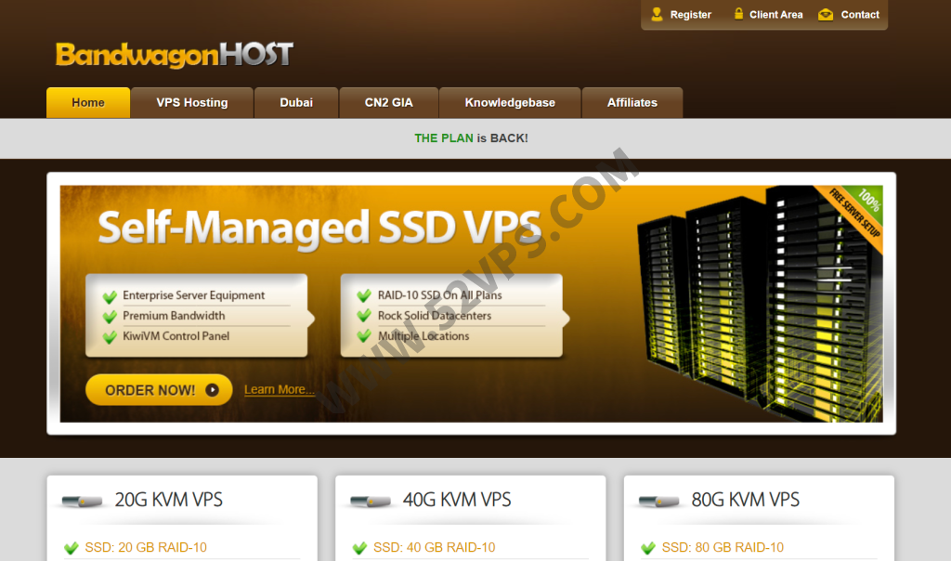The height and width of the screenshot is (561, 951).
Task: Click the Register user icon
Action: coord(657,15)
